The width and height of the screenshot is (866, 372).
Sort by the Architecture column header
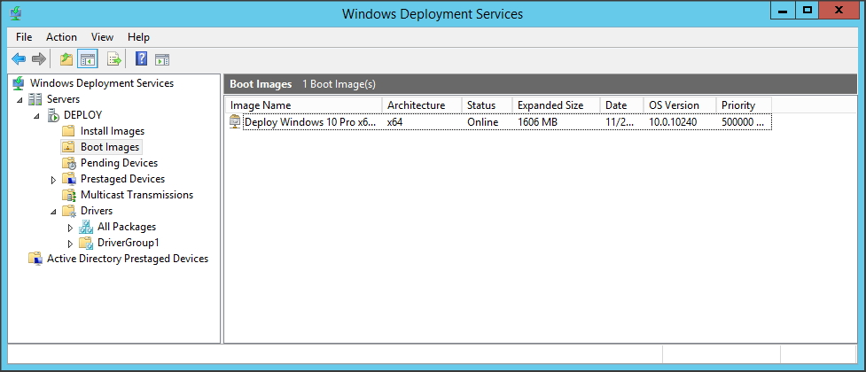[x=416, y=105]
